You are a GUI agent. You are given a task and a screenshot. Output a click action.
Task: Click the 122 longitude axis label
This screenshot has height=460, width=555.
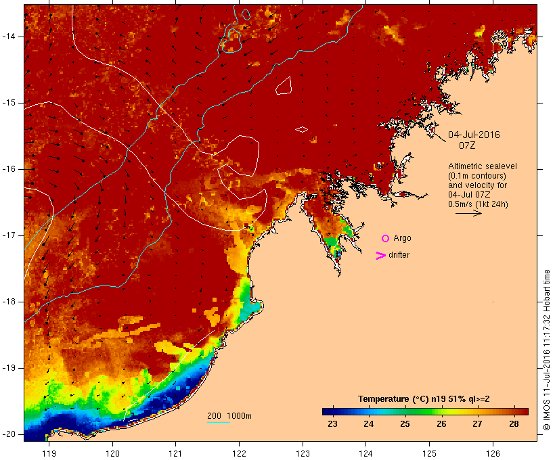click(x=240, y=453)
